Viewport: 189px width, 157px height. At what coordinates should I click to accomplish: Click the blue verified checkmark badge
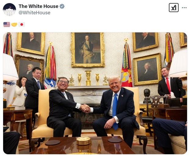click(x=62, y=6)
